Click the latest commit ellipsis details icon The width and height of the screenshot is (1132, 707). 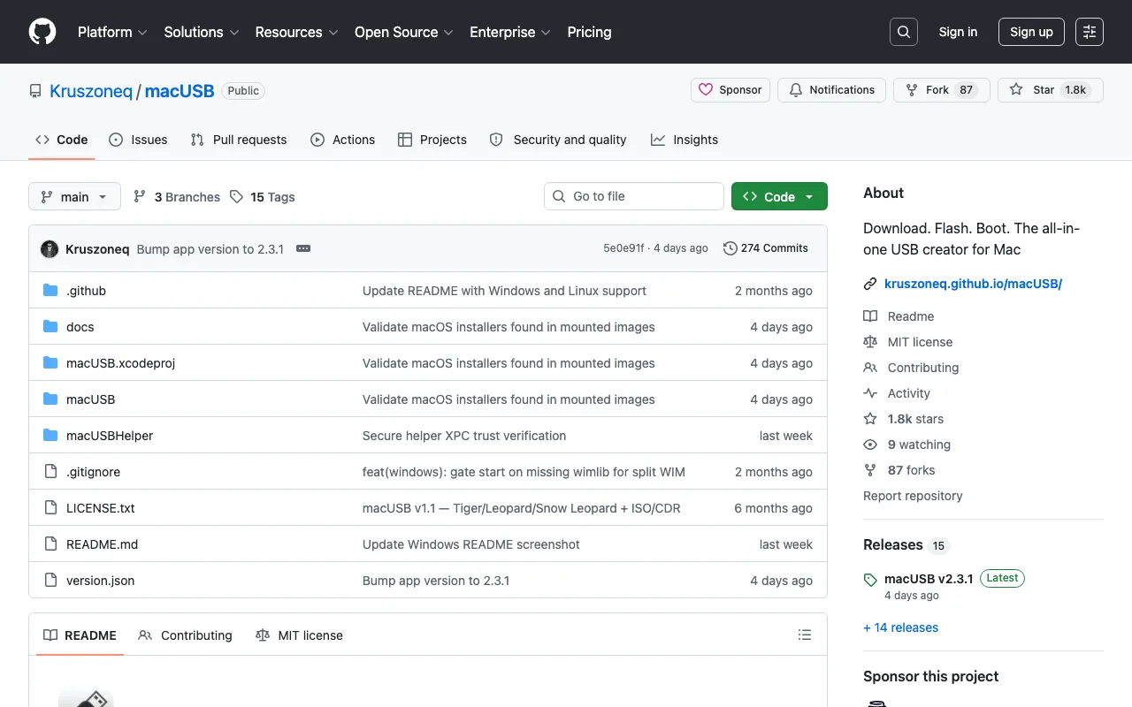point(303,248)
